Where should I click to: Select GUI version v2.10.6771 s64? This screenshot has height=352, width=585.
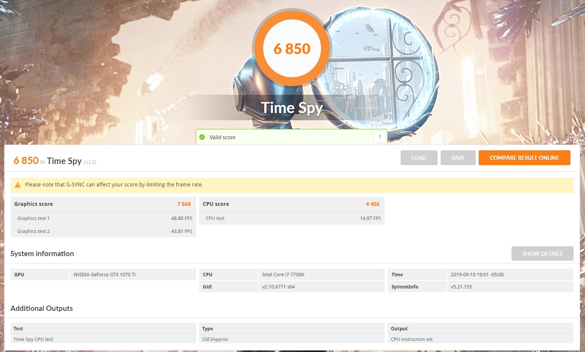[278, 287]
